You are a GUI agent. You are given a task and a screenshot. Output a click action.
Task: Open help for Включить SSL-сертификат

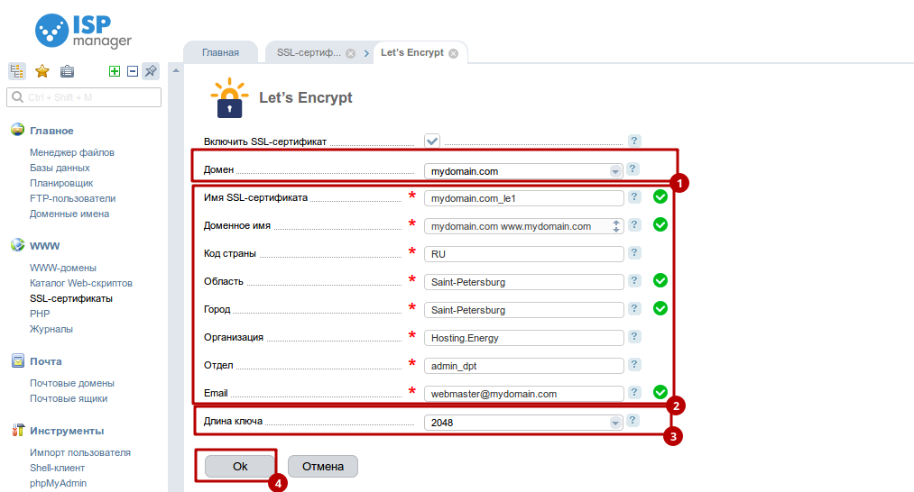point(634,141)
